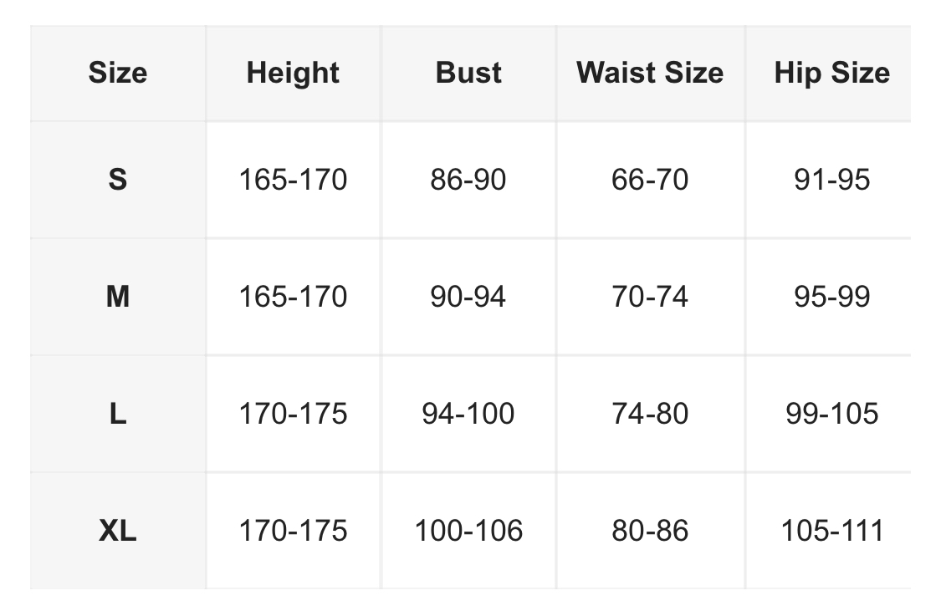The width and height of the screenshot is (941, 611).
Task: Select the XL size row label
Action: click(118, 530)
